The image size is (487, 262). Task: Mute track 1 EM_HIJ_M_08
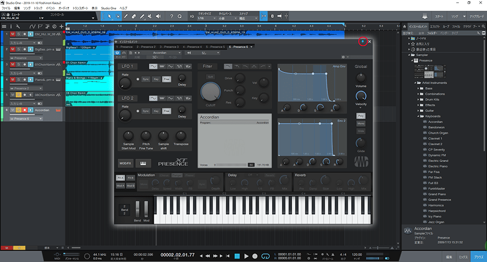(x=12, y=34)
